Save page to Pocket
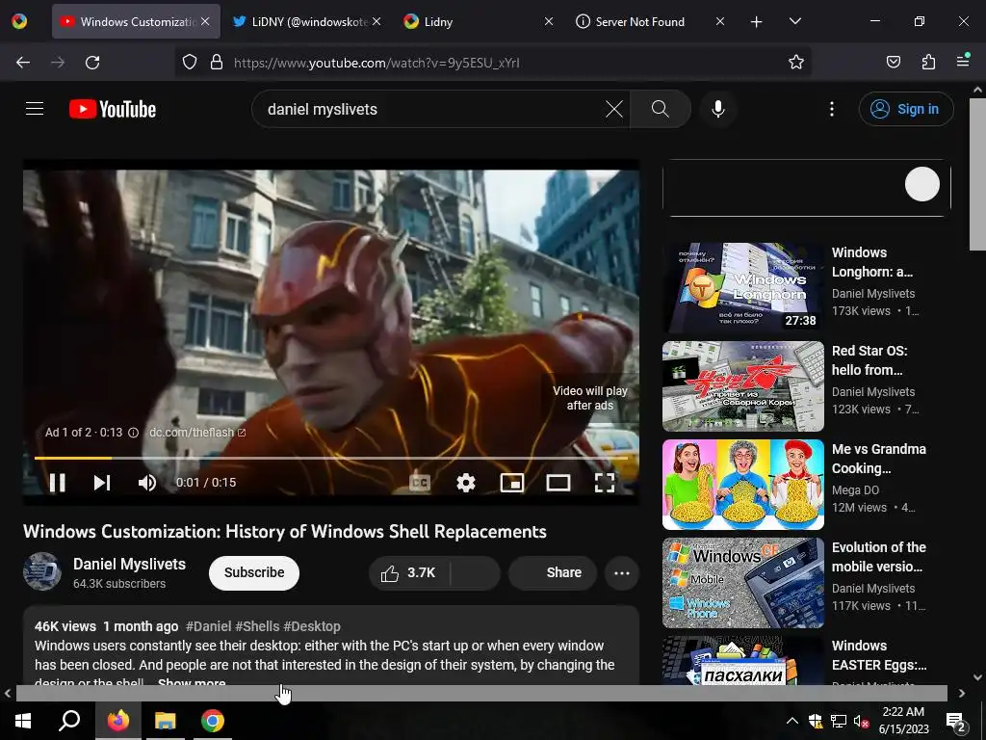Screen dimensions: 986x740 click(x=893, y=63)
